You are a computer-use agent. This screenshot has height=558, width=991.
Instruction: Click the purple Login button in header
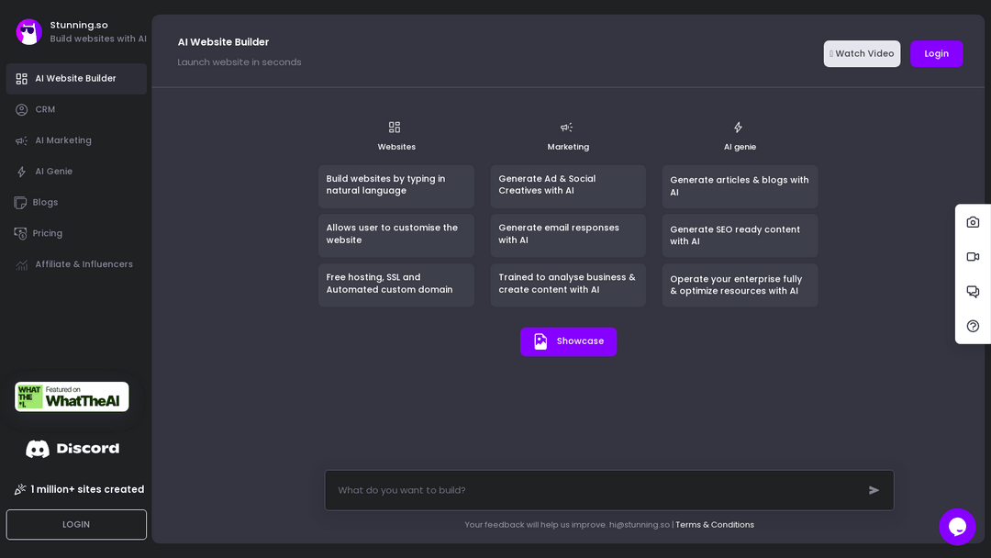936,54
